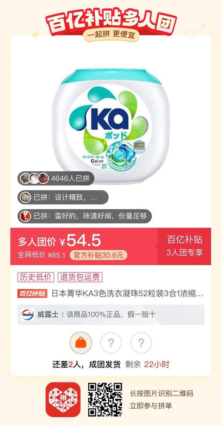Open the product title 日本菁华KA3色洗衣凝珠
This screenshot has width=222, height=426.
(127, 293)
